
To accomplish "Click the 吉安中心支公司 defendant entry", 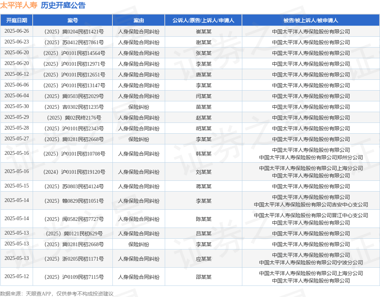I will click(x=311, y=205).
